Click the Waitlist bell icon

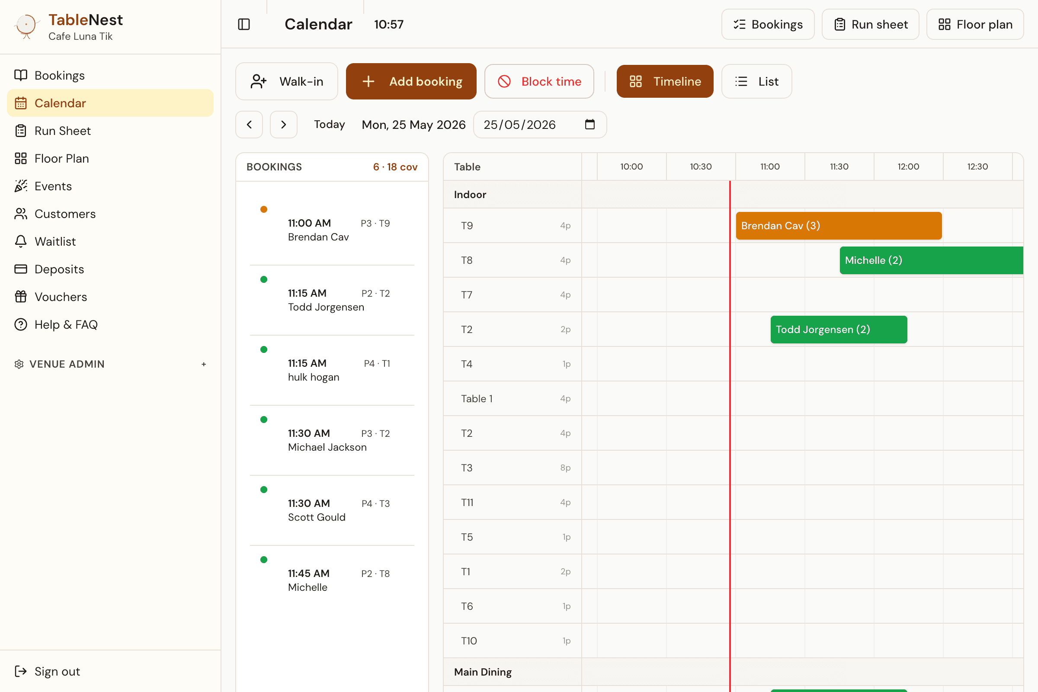pyautogui.click(x=21, y=241)
